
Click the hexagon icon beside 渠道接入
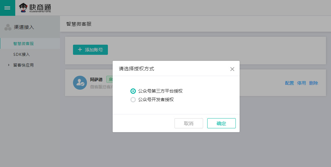click(8, 28)
